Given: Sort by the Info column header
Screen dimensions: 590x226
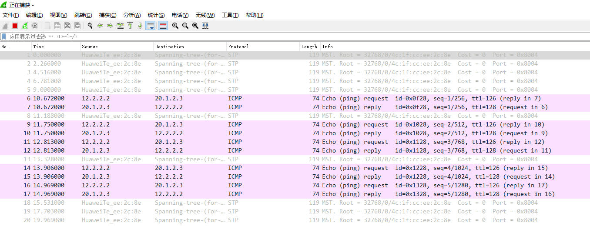Looking at the screenshot, I should pyautogui.click(x=455, y=47).
